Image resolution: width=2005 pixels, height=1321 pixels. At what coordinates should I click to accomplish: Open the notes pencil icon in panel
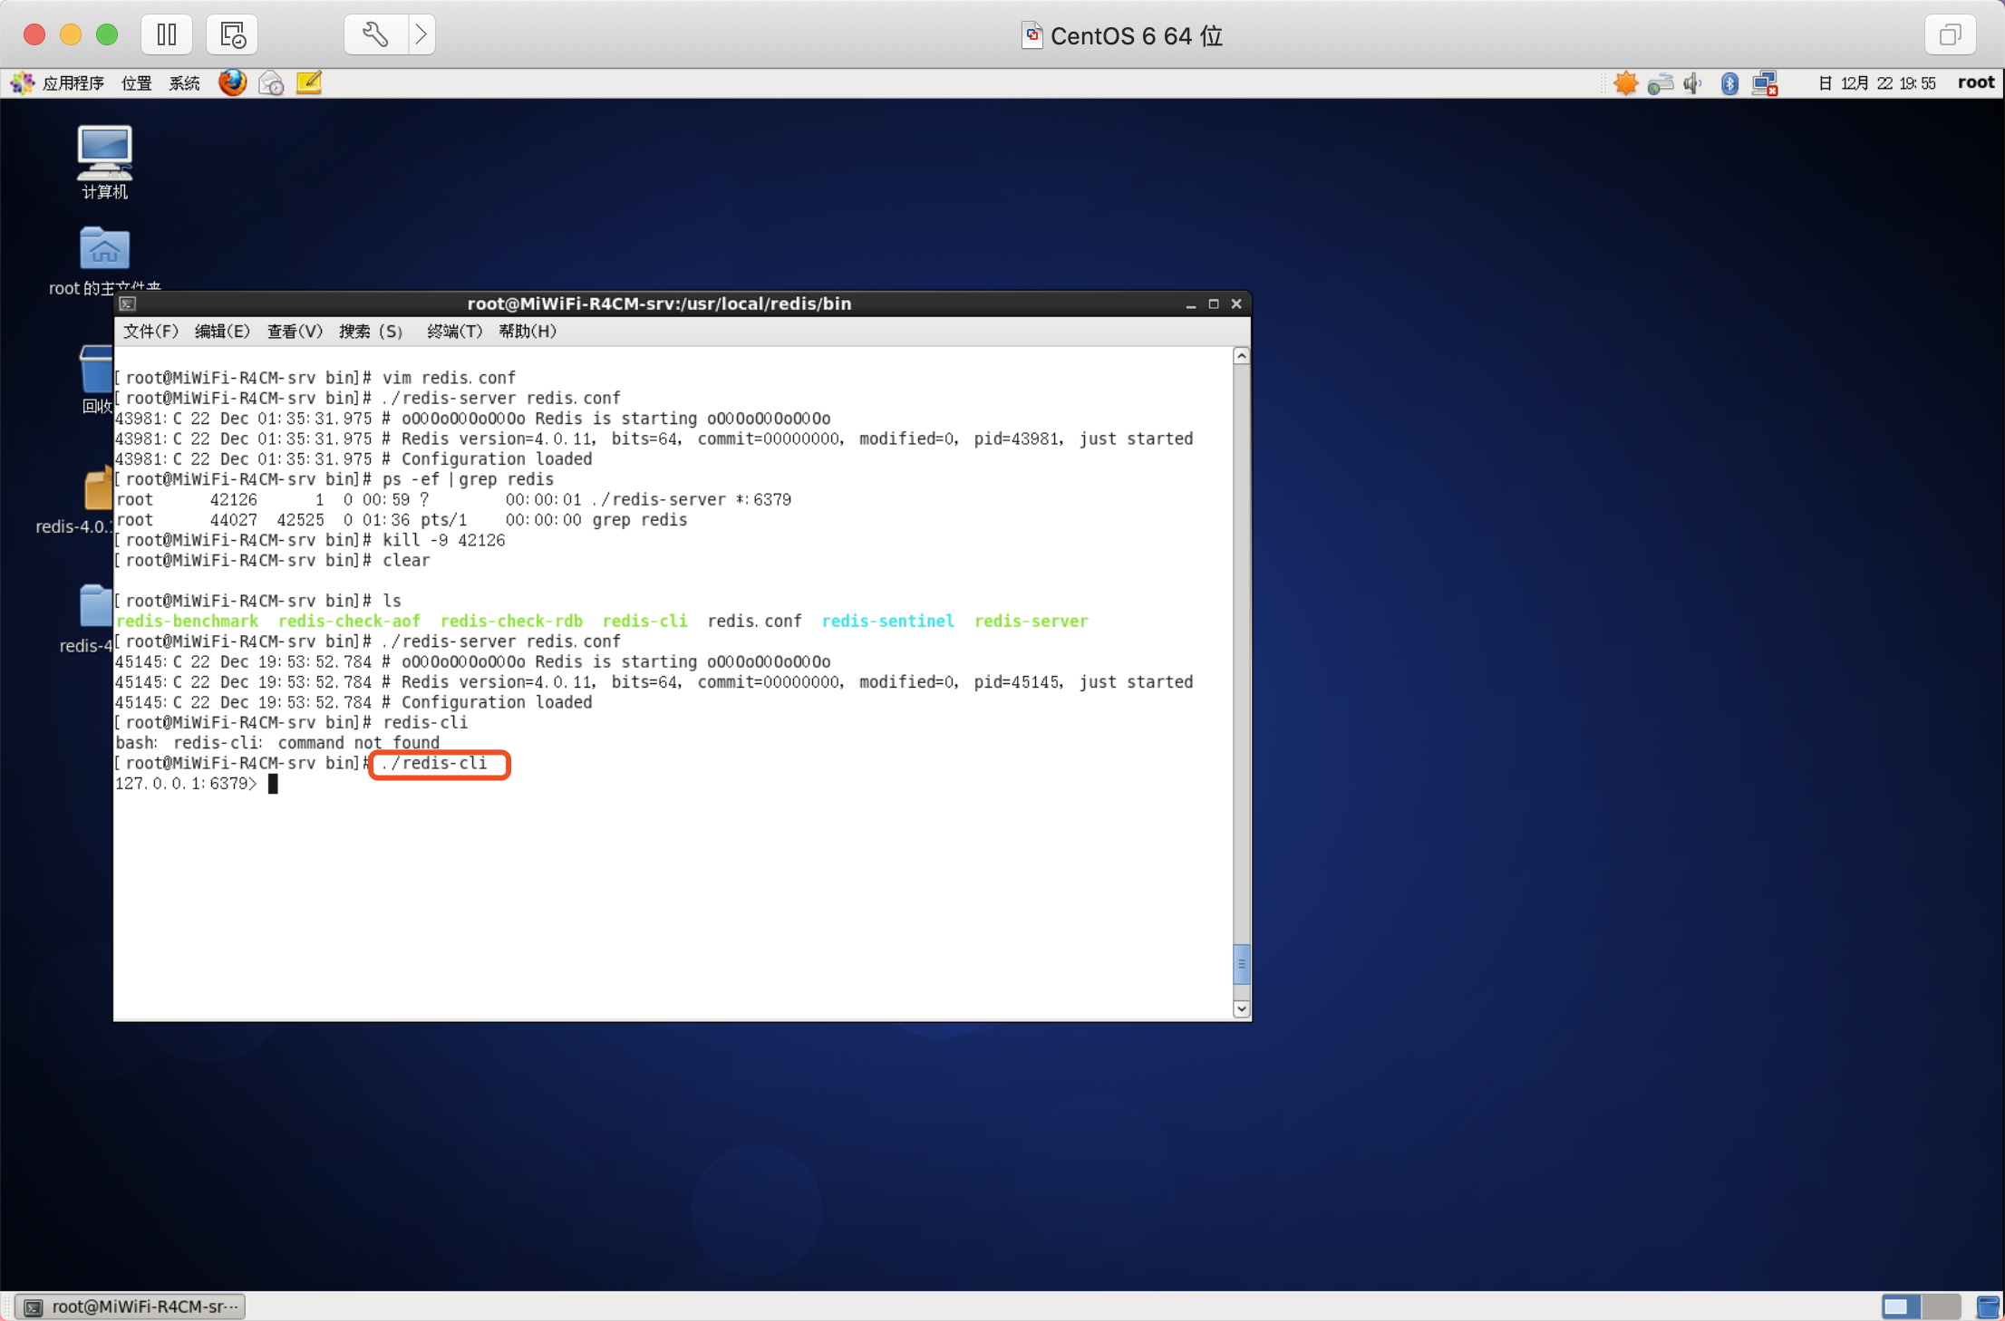(309, 83)
